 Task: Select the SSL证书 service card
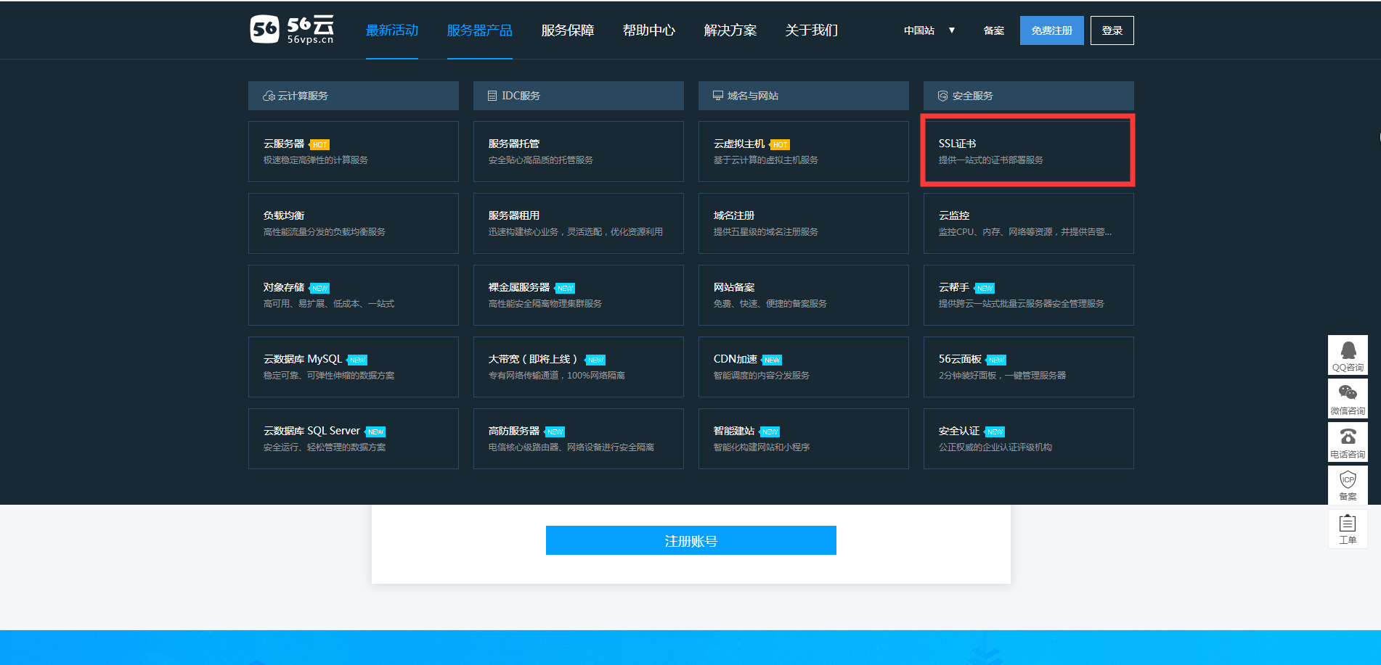pyautogui.click(x=1027, y=151)
